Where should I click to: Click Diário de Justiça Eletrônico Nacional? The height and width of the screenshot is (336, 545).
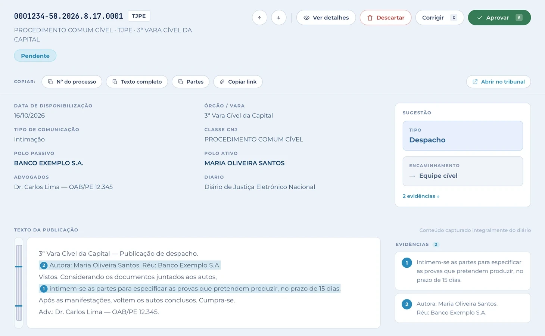coord(260,187)
